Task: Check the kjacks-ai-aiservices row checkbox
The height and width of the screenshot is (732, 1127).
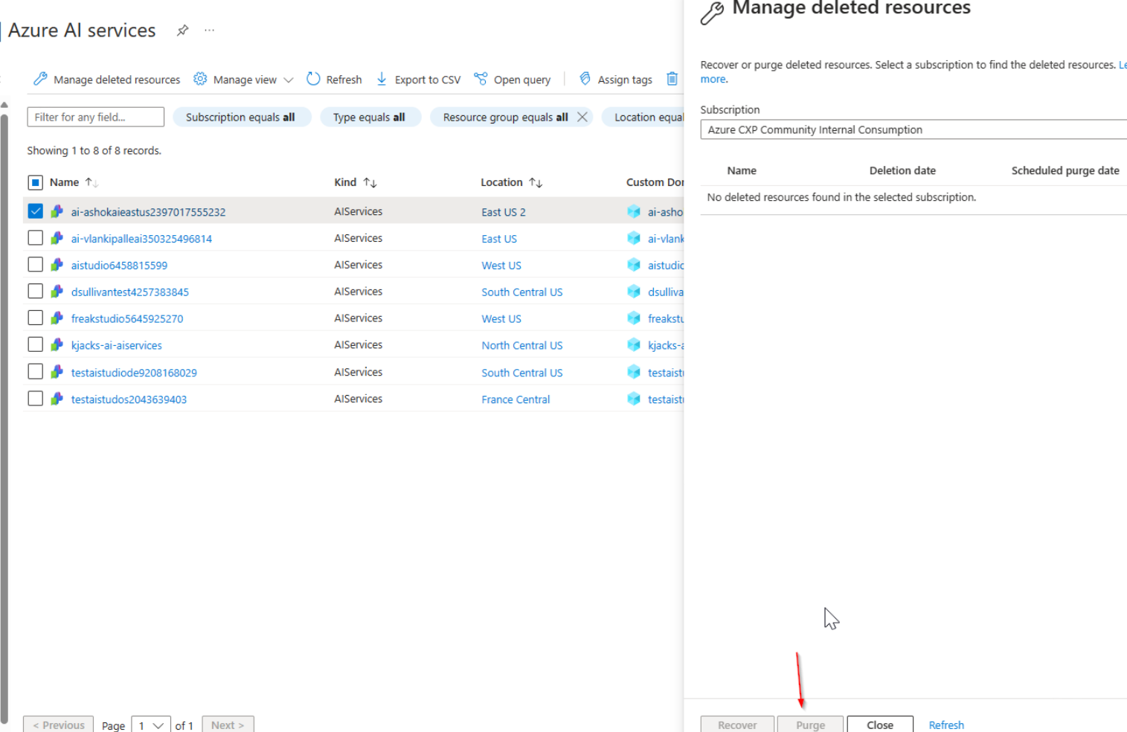Action: pyautogui.click(x=35, y=345)
